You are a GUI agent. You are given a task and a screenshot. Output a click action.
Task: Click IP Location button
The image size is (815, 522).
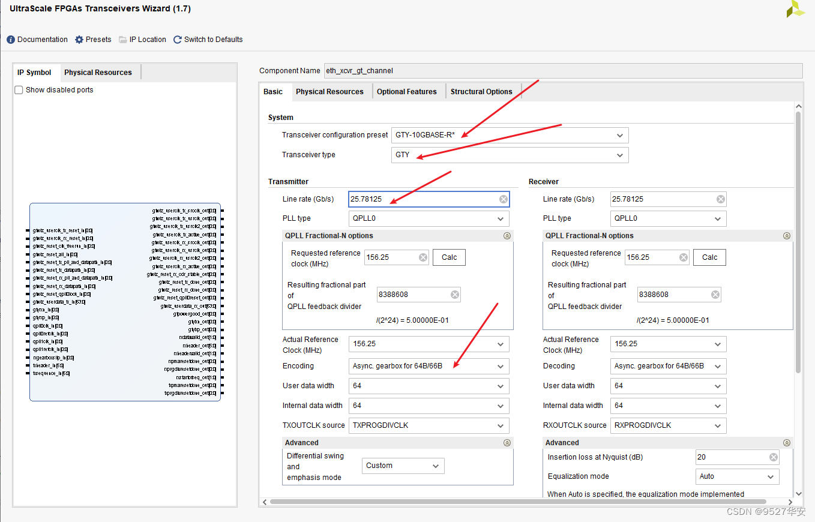(x=142, y=40)
